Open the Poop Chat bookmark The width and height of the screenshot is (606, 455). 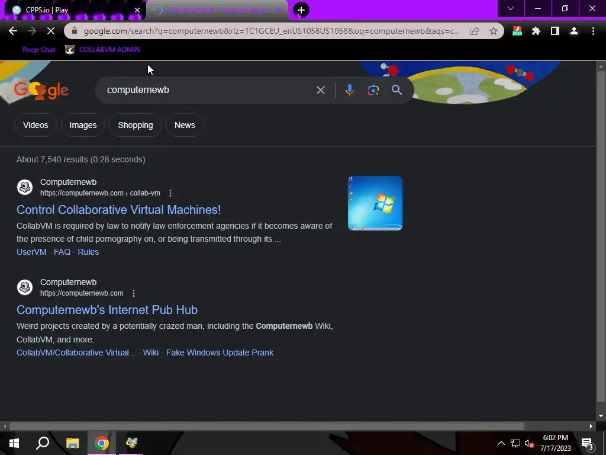[x=38, y=50]
